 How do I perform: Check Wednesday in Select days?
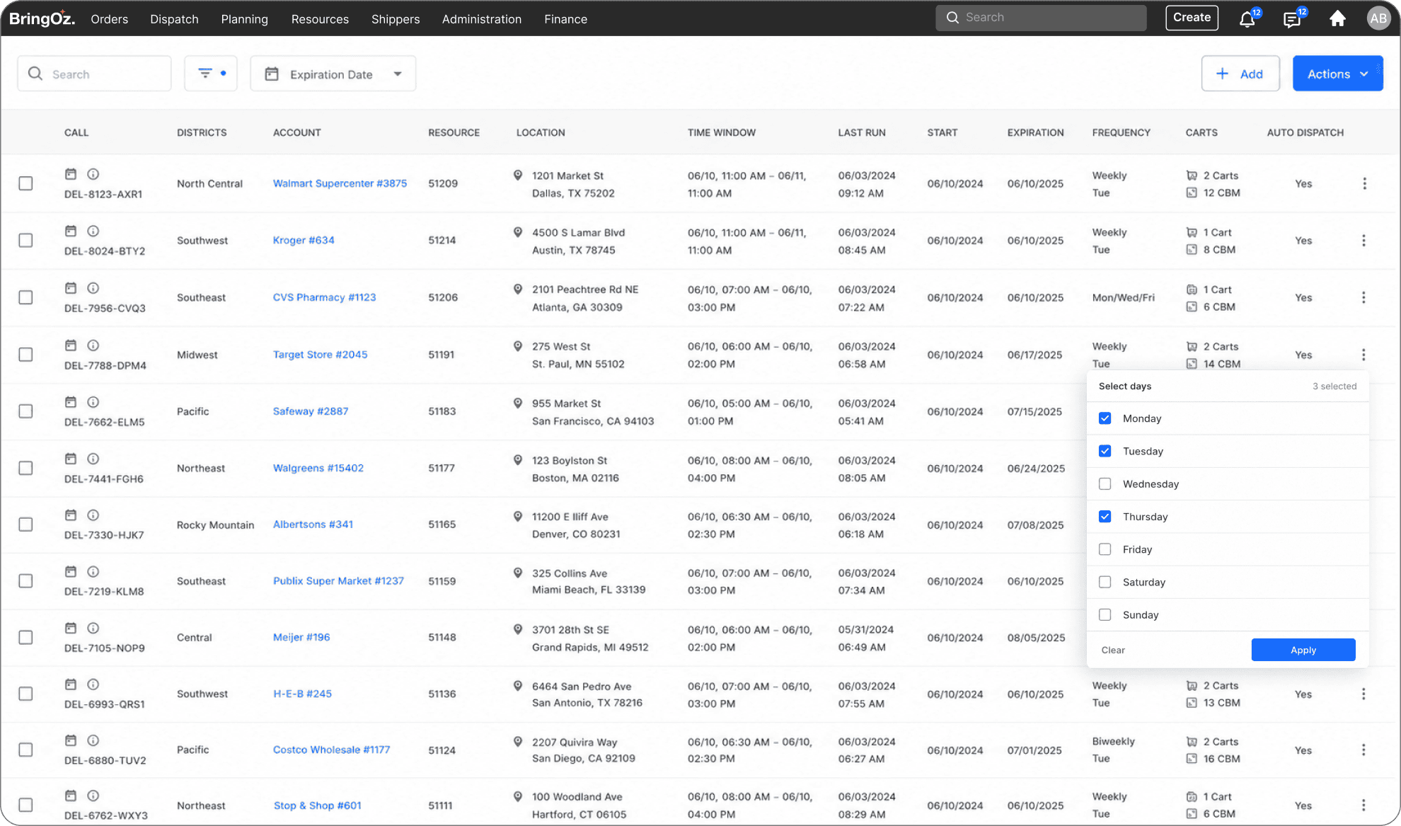pos(1105,484)
